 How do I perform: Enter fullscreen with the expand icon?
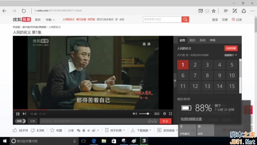tap(170, 114)
